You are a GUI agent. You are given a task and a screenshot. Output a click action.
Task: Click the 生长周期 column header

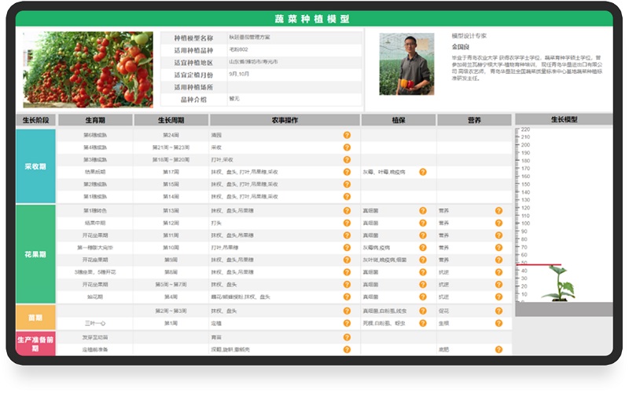click(x=171, y=120)
